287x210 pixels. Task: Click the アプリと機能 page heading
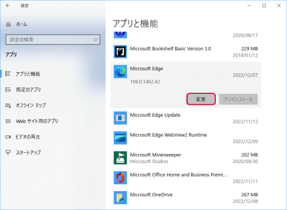click(135, 23)
